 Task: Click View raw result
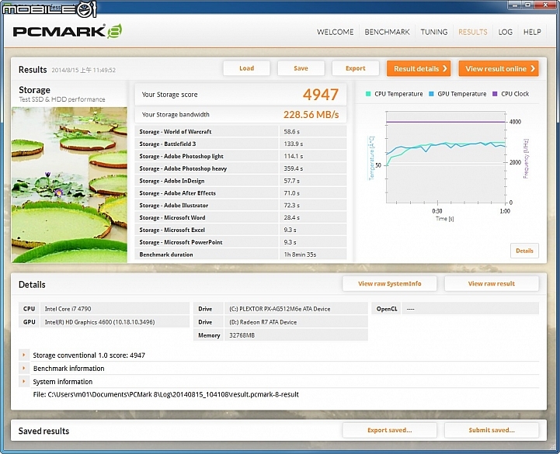click(492, 284)
